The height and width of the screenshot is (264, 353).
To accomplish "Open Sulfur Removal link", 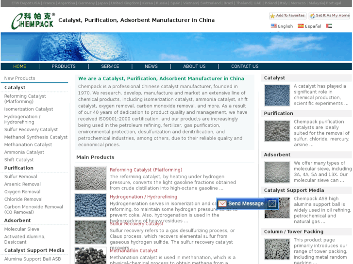I will coord(21,177).
